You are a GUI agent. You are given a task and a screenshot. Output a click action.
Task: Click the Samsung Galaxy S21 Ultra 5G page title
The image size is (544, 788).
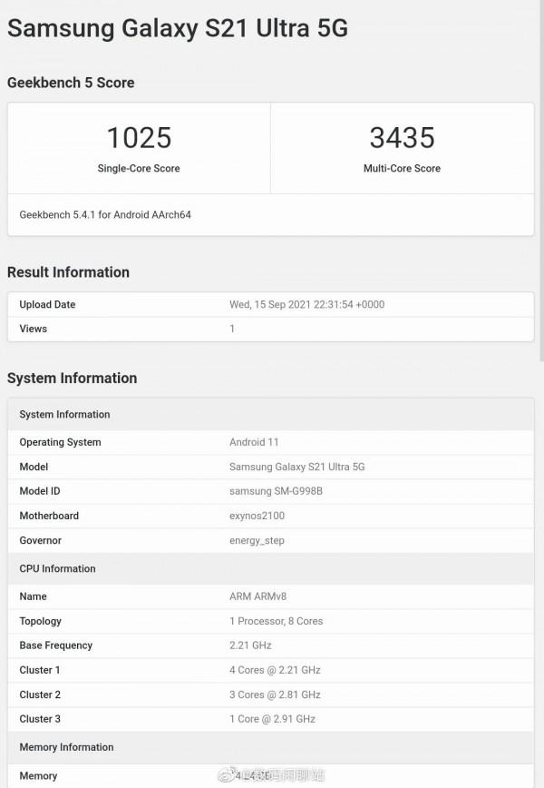177,29
